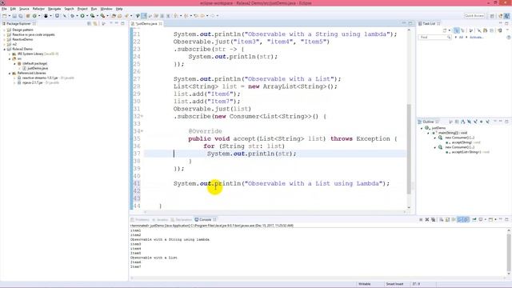The width and height of the screenshot is (512, 288).
Task: Click the Activate link in Task List
Action: 476,38
